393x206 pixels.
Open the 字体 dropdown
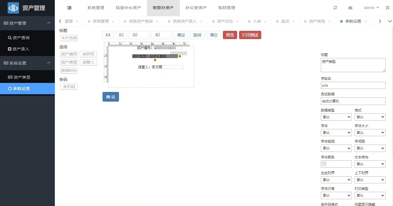pos(336,132)
